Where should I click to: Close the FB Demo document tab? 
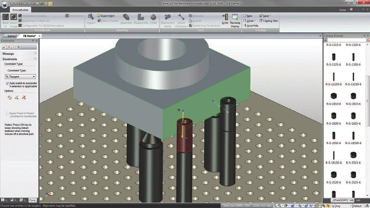pyautogui.click(x=39, y=36)
